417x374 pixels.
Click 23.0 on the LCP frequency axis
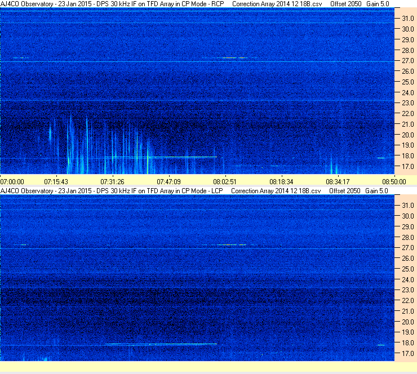coord(407,290)
